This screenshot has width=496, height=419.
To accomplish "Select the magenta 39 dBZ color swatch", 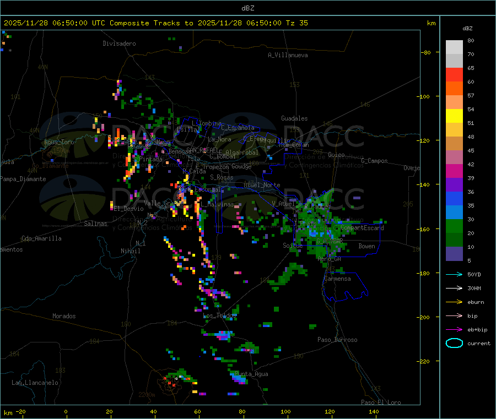I will click(454, 171).
